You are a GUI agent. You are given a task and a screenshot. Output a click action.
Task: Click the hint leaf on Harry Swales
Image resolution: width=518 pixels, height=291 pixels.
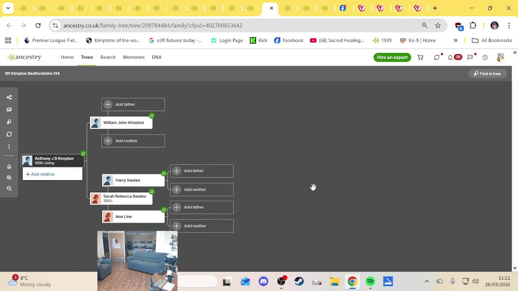[x=164, y=173]
